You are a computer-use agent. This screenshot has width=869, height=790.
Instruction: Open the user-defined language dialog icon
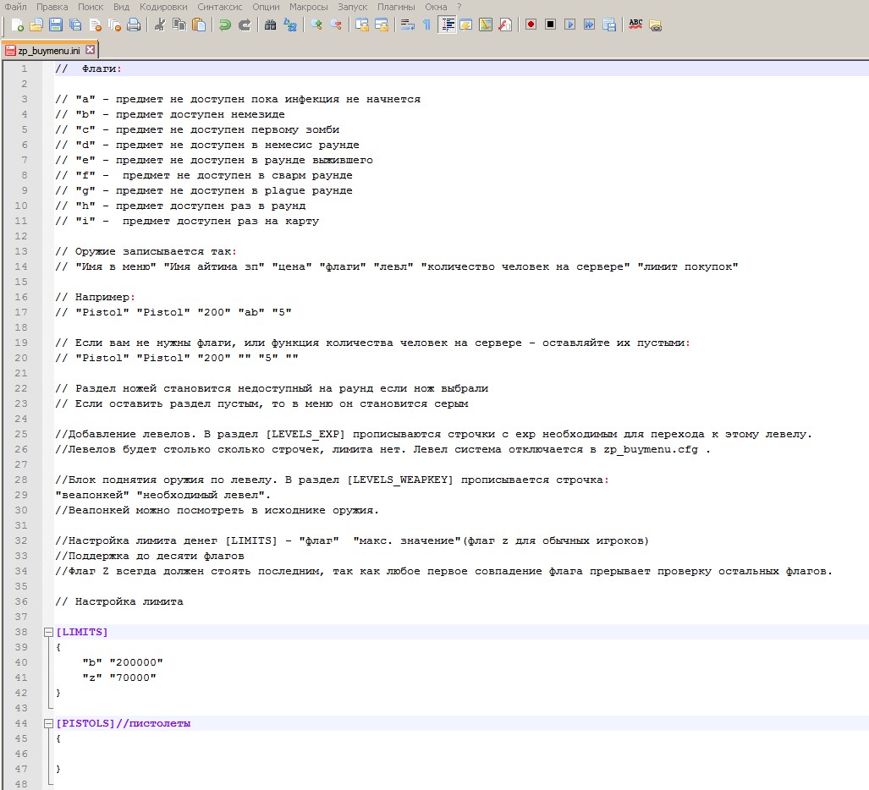click(466, 25)
